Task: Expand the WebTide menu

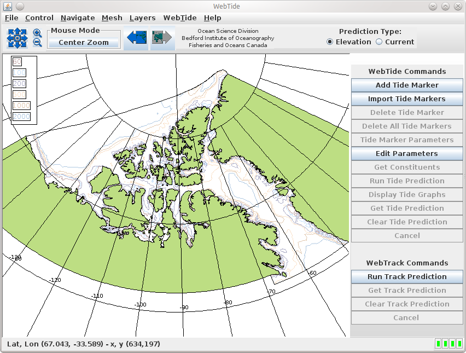Action: 180,18
